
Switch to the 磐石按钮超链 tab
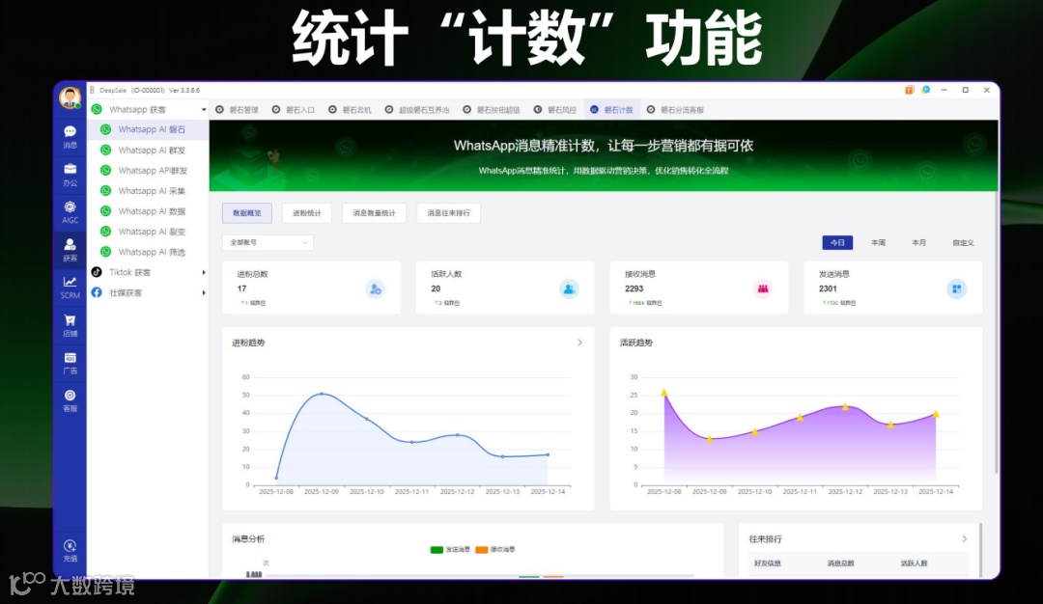click(492, 110)
